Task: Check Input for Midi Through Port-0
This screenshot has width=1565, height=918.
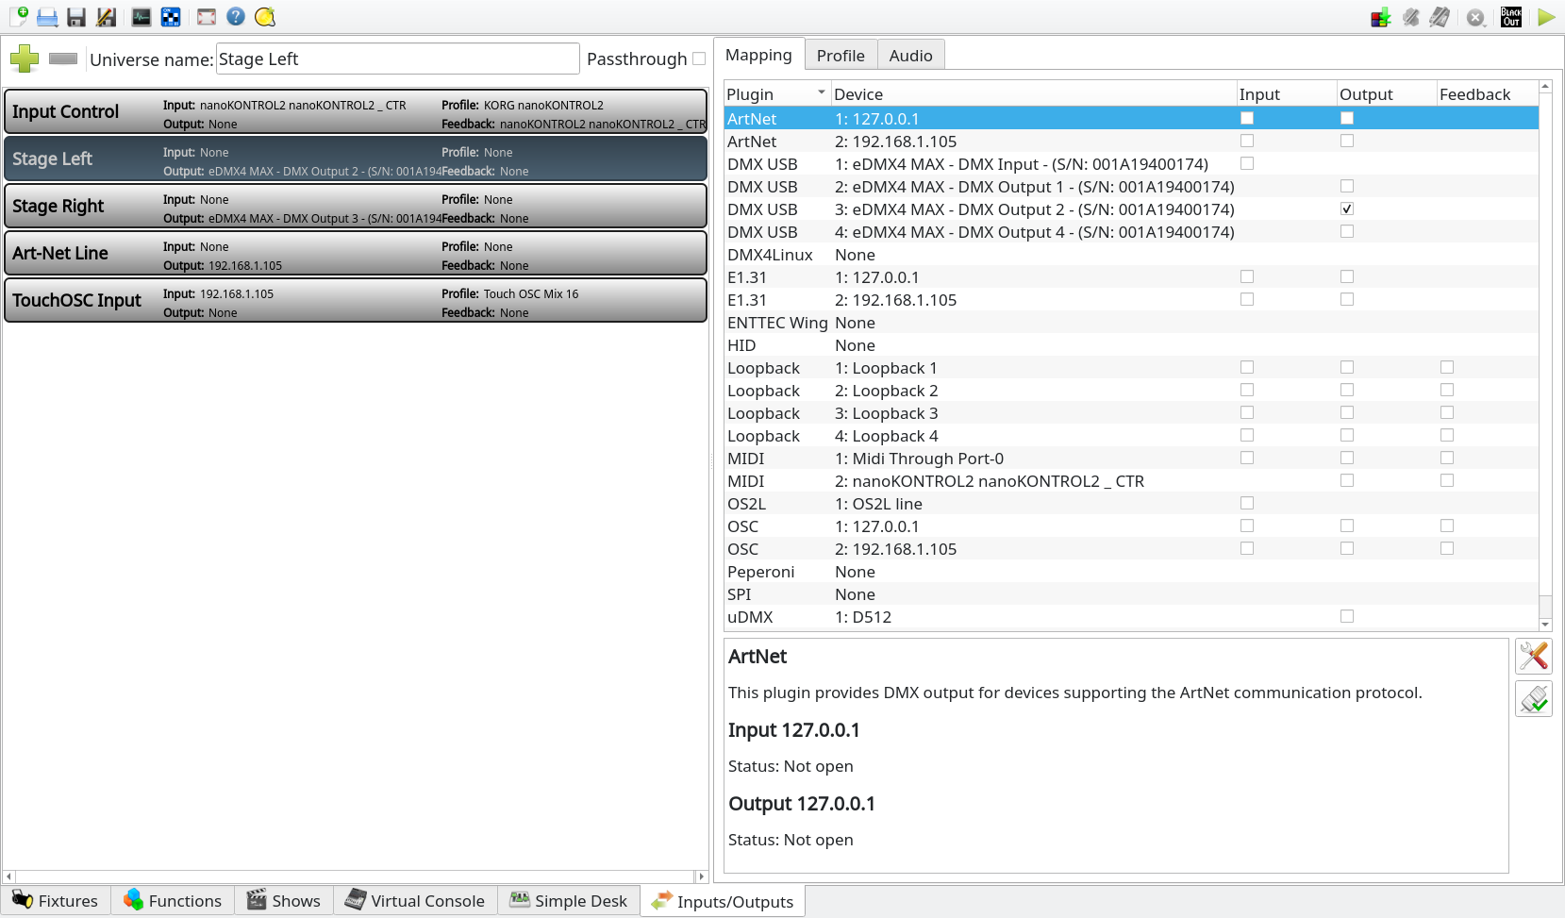Action: [x=1247, y=458]
